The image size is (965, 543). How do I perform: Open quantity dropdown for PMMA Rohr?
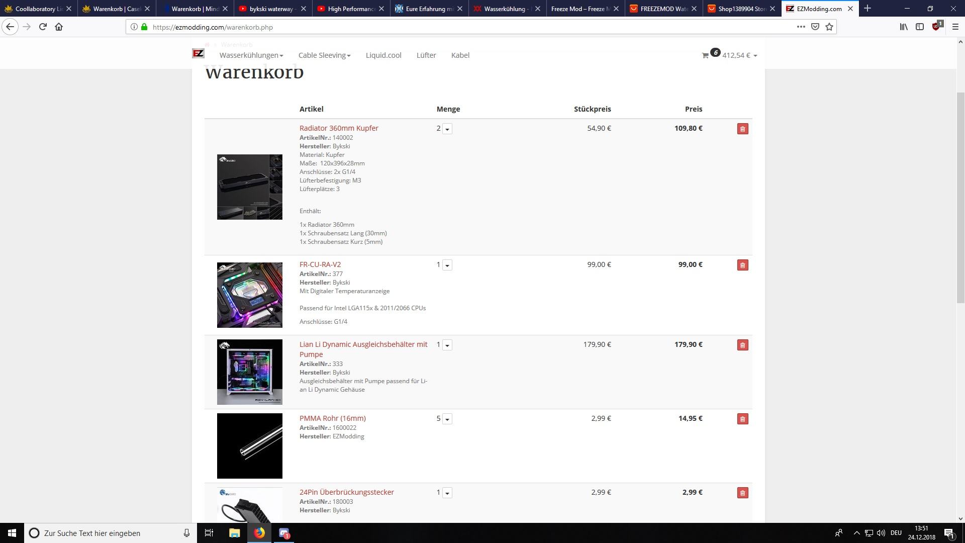tap(447, 419)
